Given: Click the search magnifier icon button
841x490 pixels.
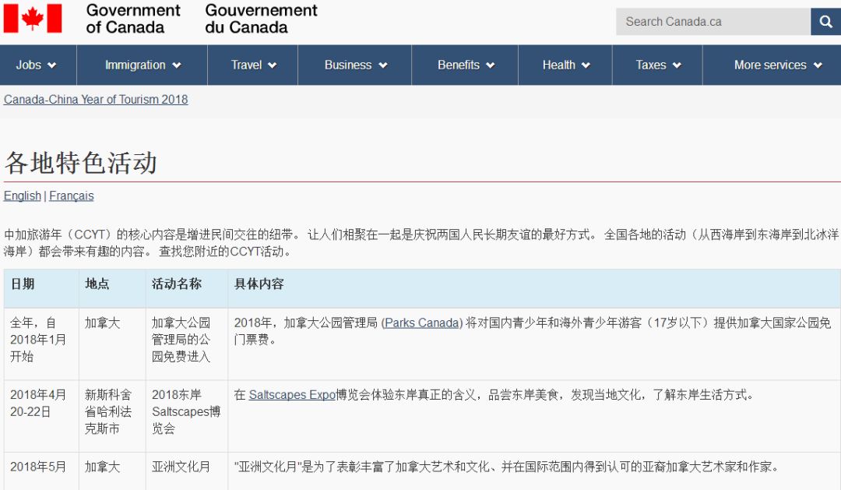Looking at the screenshot, I should [825, 22].
